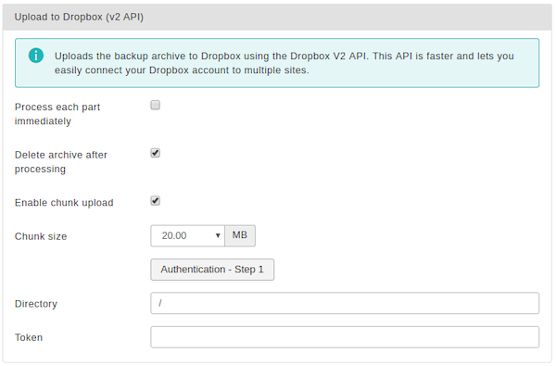Click the info icon in the notice box
556x366 pixels.
(x=36, y=56)
